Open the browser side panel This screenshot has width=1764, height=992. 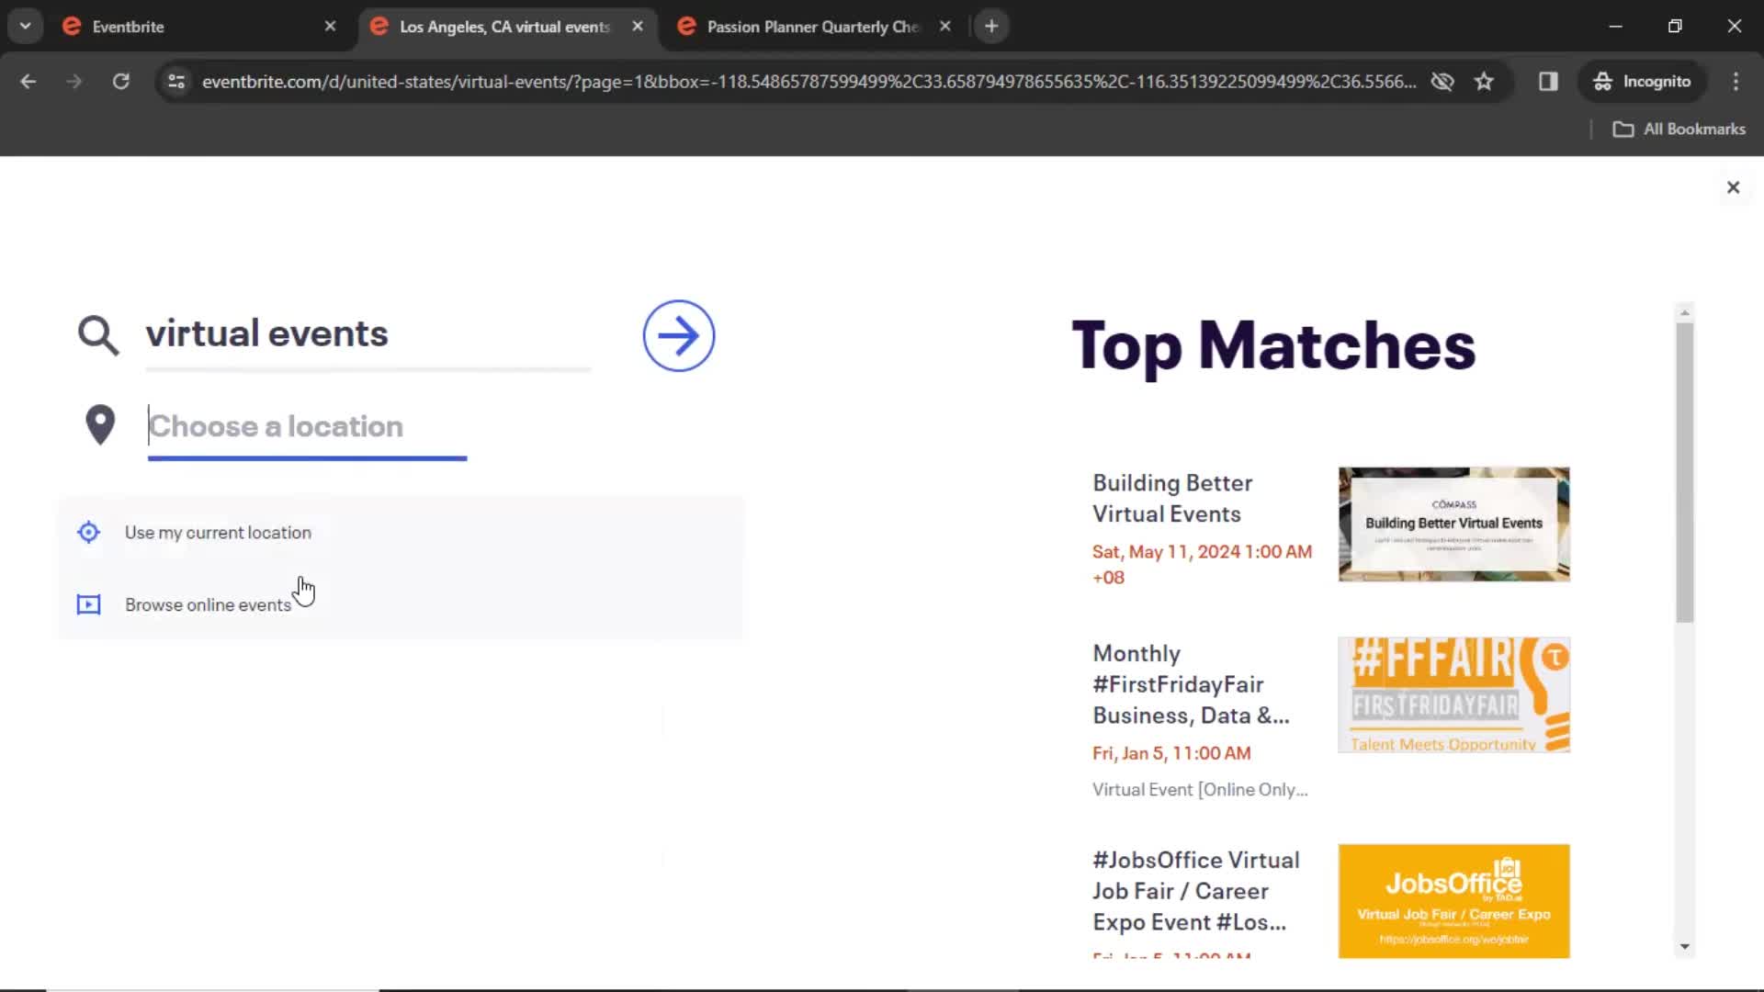click(1548, 82)
